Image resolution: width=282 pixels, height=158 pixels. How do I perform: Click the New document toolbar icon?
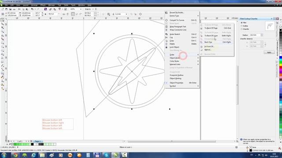tap(3, 9)
